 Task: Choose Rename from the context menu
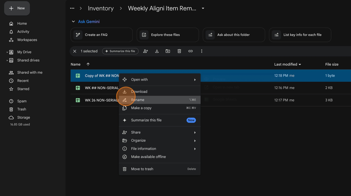point(138,100)
